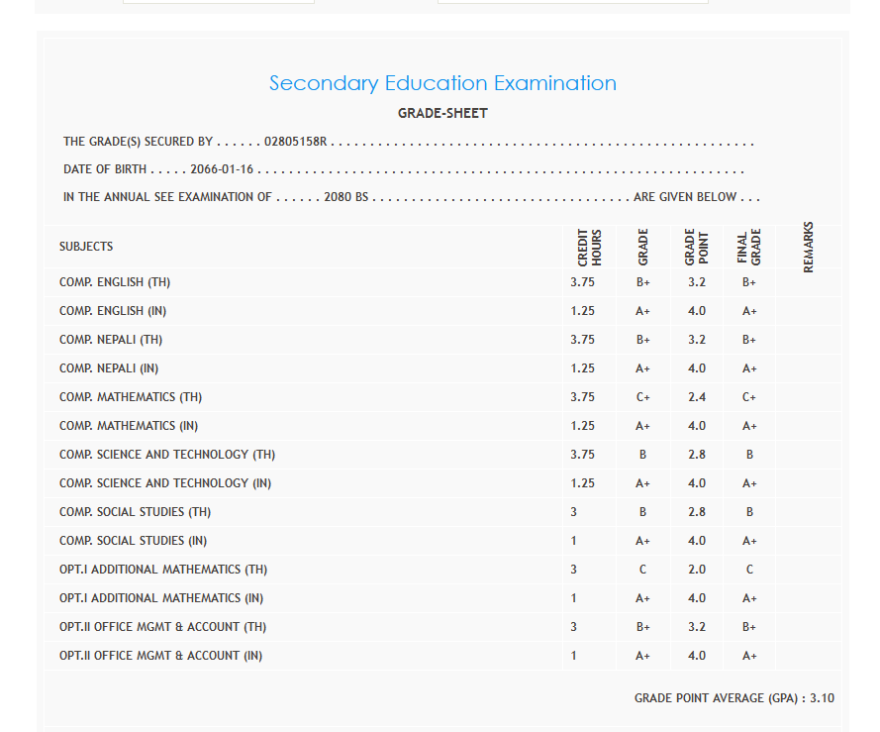Click the CREDIT HOURS column header

coord(589,248)
